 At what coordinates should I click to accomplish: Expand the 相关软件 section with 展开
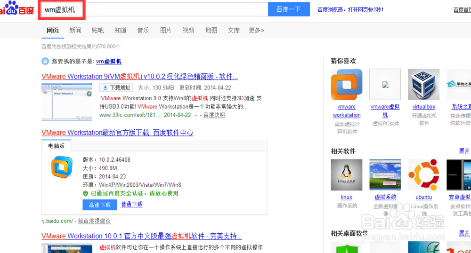464,151
